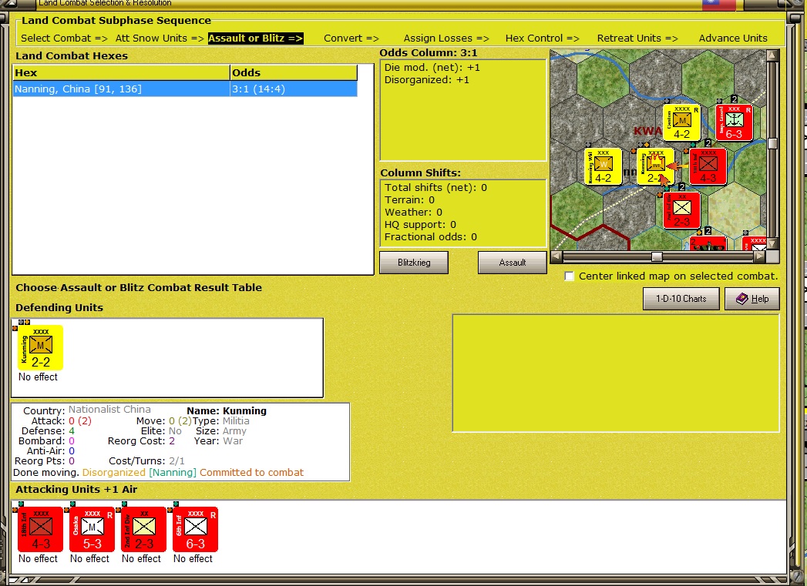
Task: Click 'No effect' under the Kunming defender
Action: point(38,377)
